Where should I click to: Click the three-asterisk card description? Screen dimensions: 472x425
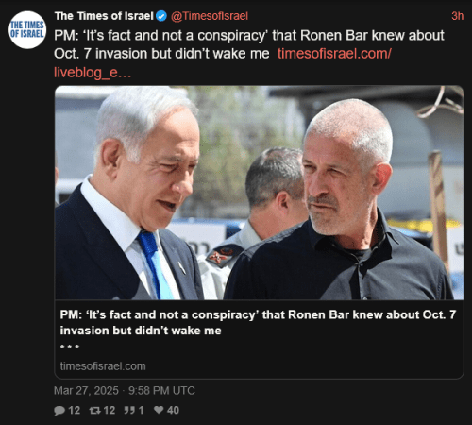pyautogui.click(x=70, y=348)
